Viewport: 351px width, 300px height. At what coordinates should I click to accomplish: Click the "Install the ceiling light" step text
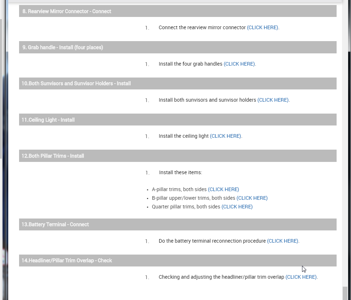tap(184, 136)
